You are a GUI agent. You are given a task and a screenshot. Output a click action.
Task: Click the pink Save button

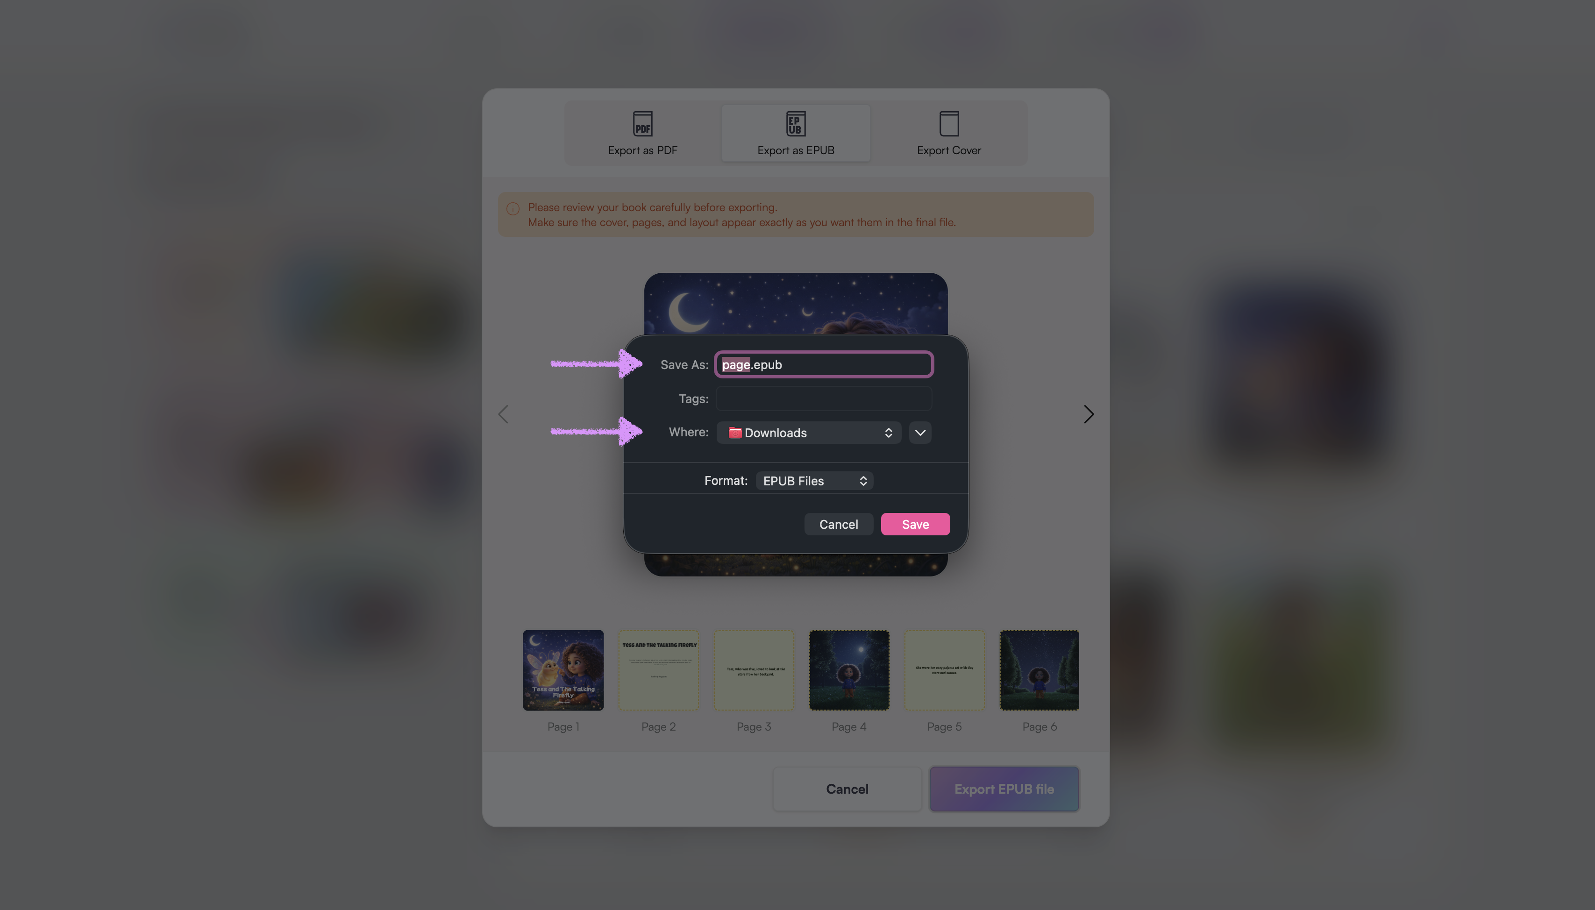(x=915, y=525)
